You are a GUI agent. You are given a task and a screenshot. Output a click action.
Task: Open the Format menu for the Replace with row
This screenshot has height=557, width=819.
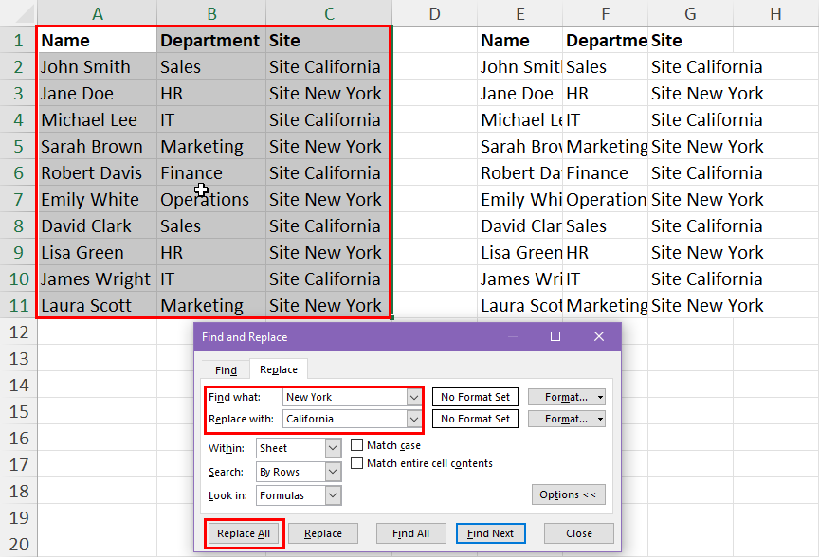[567, 419]
